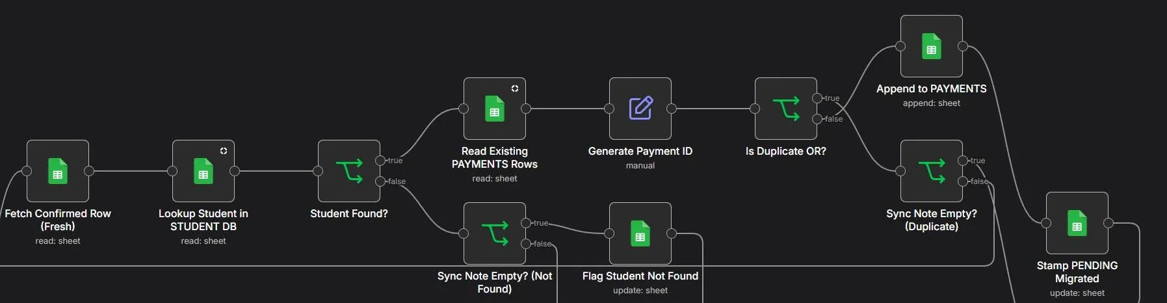Click input connector of Is Duplicate OR?
The width and height of the screenshot is (1167, 303).
click(x=755, y=109)
